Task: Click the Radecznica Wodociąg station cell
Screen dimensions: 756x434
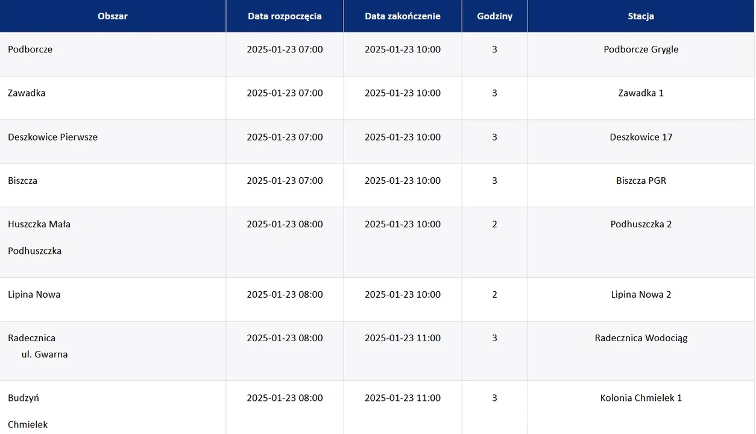Action: click(641, 338)
